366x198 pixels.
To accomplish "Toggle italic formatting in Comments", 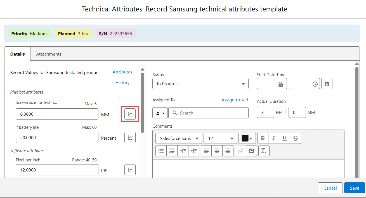I will tap(273, 138).
